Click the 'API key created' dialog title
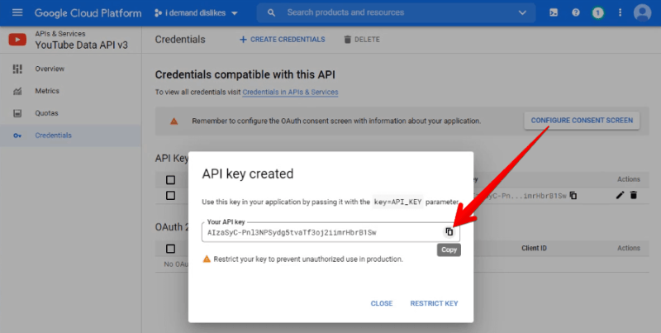 click(247, 174)
